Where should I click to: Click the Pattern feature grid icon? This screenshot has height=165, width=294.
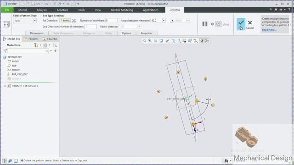(6, 24)
